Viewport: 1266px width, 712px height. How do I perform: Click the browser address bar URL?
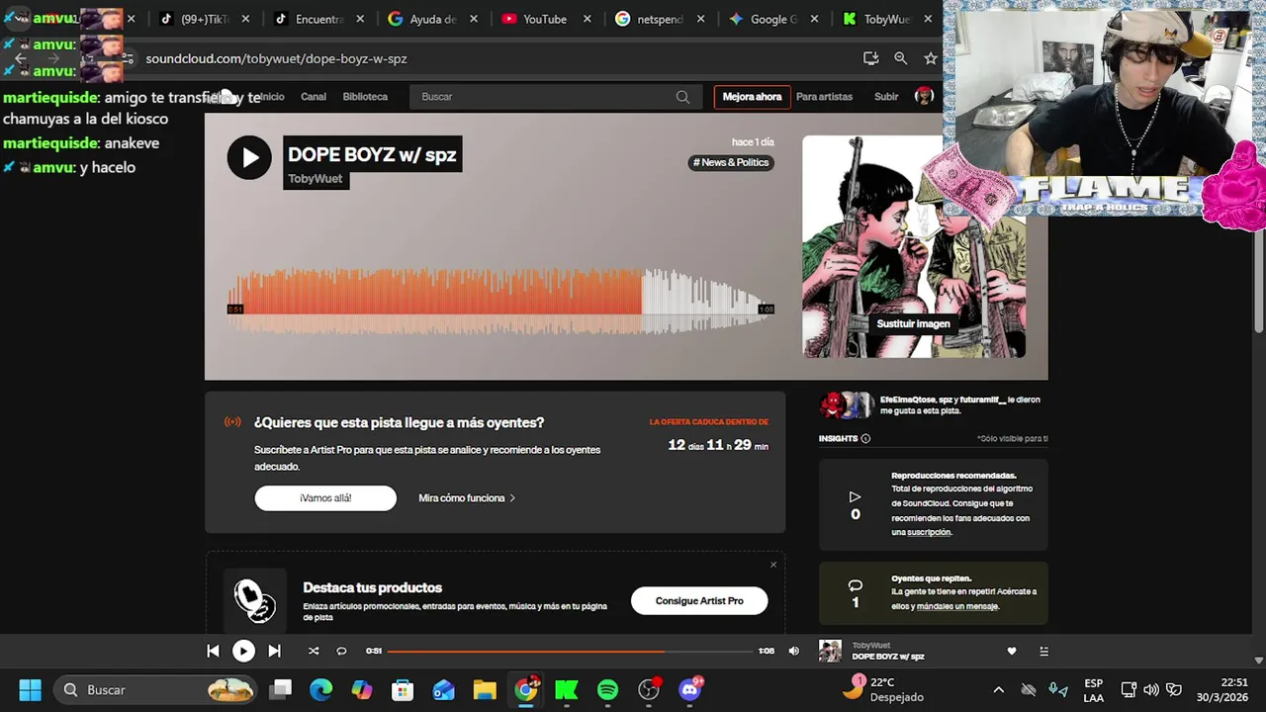point(276,58)
